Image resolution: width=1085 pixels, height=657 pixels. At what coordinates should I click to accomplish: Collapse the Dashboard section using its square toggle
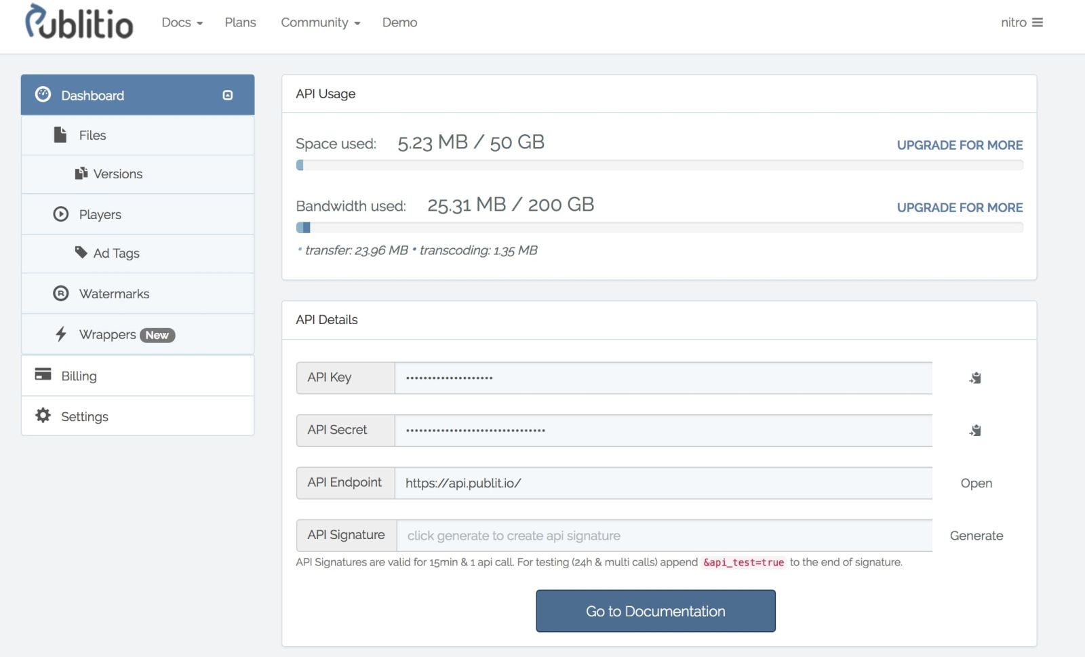click(228, 95)
